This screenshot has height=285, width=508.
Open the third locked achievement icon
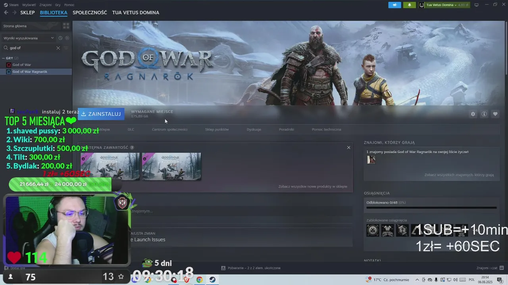coord(402,230)
